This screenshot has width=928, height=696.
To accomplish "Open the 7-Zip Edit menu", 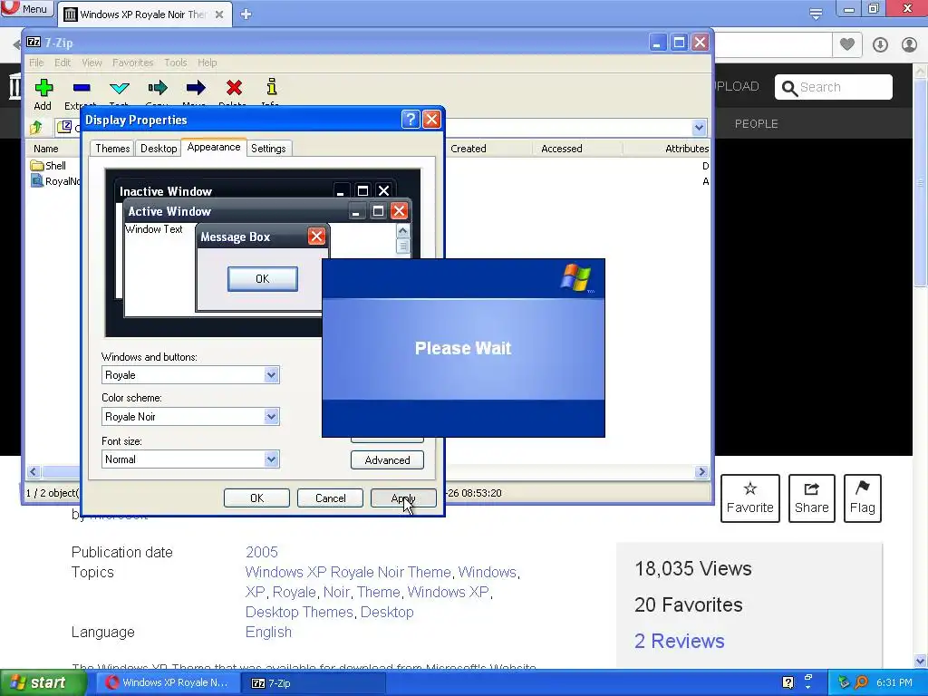I will pyautogui.click(x=63, y=63).
